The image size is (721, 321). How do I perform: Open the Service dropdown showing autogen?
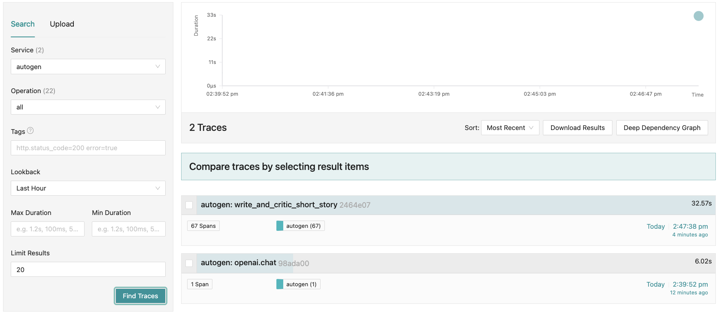coord(88,67)
